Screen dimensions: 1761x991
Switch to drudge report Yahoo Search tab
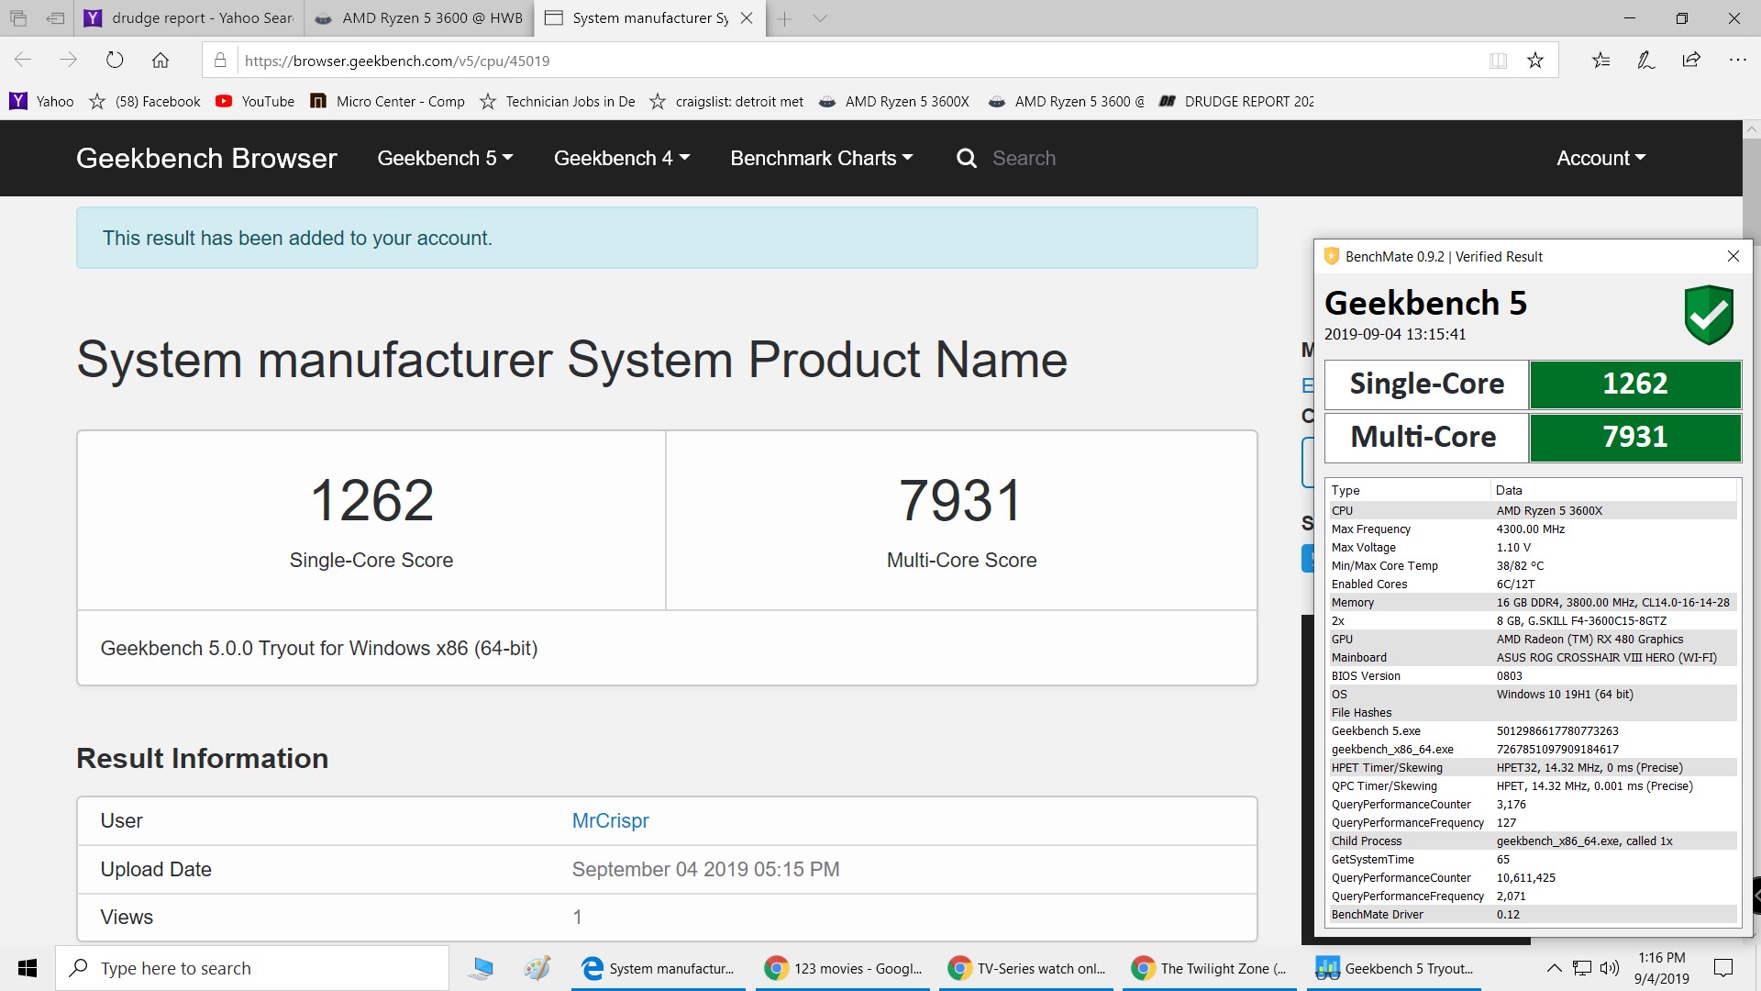click(x=189, y=18)
